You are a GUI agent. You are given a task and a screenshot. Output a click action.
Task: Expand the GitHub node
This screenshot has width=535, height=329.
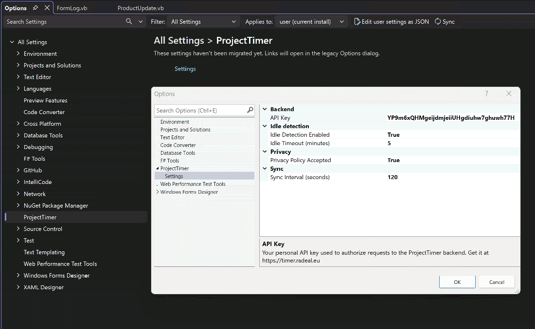(18, 170)
